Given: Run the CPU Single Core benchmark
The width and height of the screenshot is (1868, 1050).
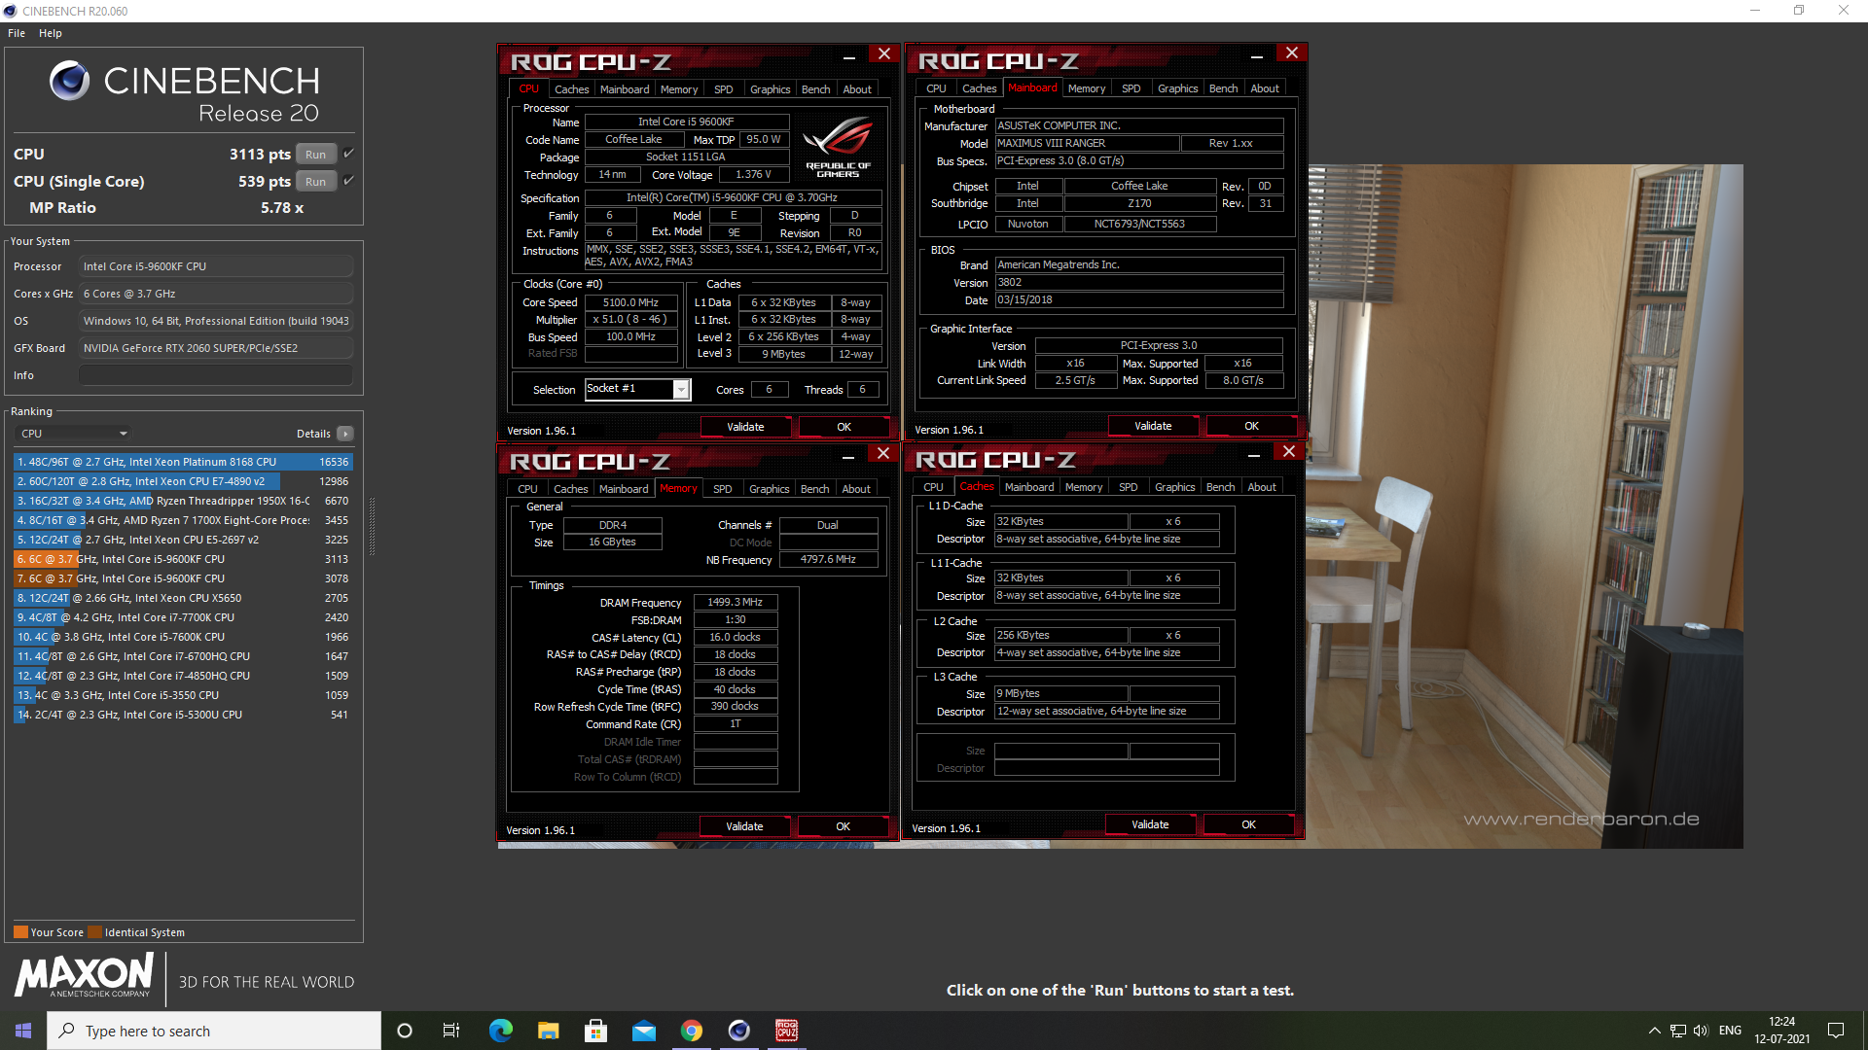Looking at the screenshot, I should click(x=315, y=182).
